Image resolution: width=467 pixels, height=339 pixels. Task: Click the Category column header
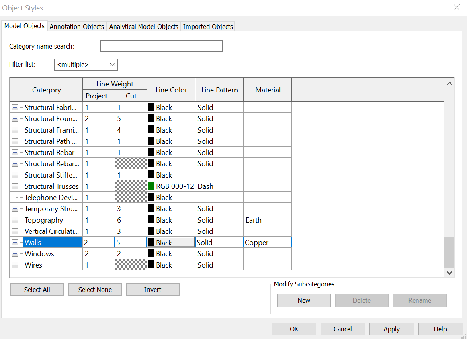click(x=47, y=90)
